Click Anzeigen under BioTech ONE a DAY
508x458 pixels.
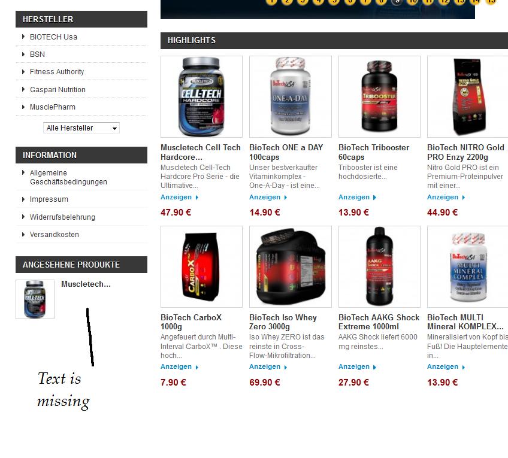tap(265, 197)
